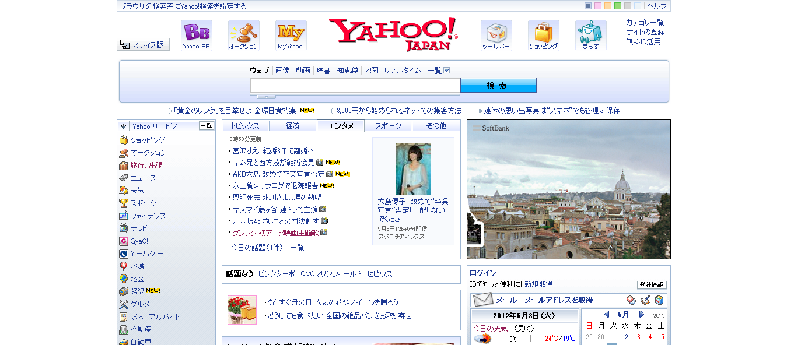This screenshot has height=345, width=787.
Task: Click the 旅行、出張 suitcase icon
Action: (124, 166)
